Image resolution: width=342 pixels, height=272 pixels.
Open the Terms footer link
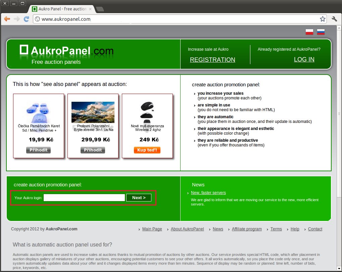276,229
